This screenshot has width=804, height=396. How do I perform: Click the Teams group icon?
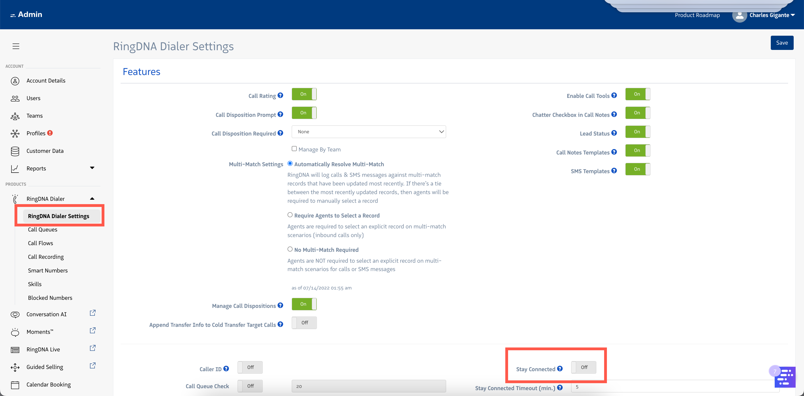pos(15,116)
